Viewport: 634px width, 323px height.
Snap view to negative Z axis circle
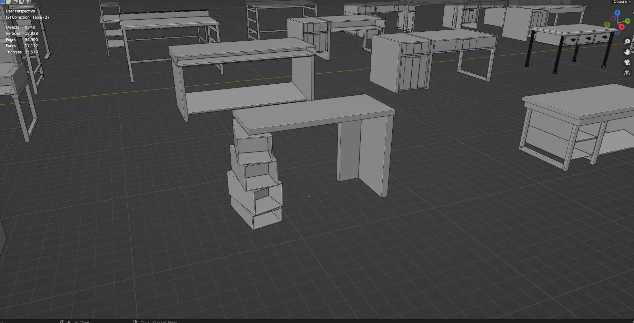617,33
